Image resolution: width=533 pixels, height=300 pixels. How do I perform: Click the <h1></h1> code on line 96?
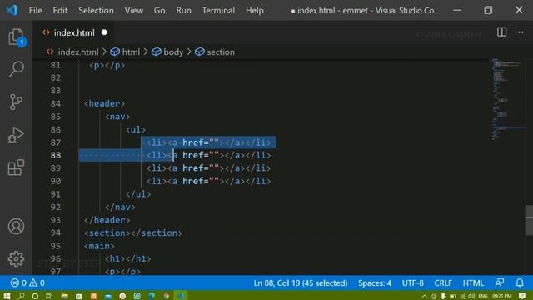coord(127,259)
